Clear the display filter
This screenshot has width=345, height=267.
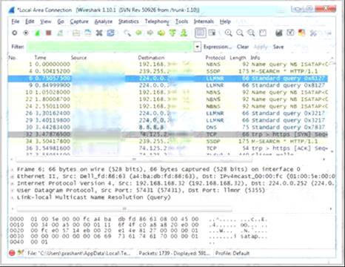coord(243,47)
